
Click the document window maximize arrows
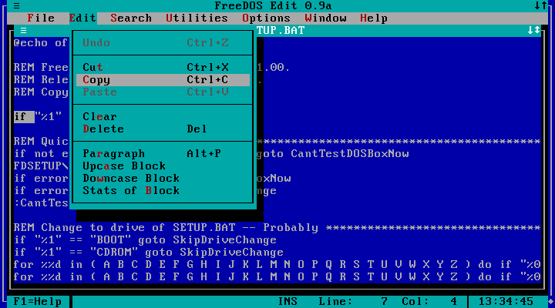point(533,30)
